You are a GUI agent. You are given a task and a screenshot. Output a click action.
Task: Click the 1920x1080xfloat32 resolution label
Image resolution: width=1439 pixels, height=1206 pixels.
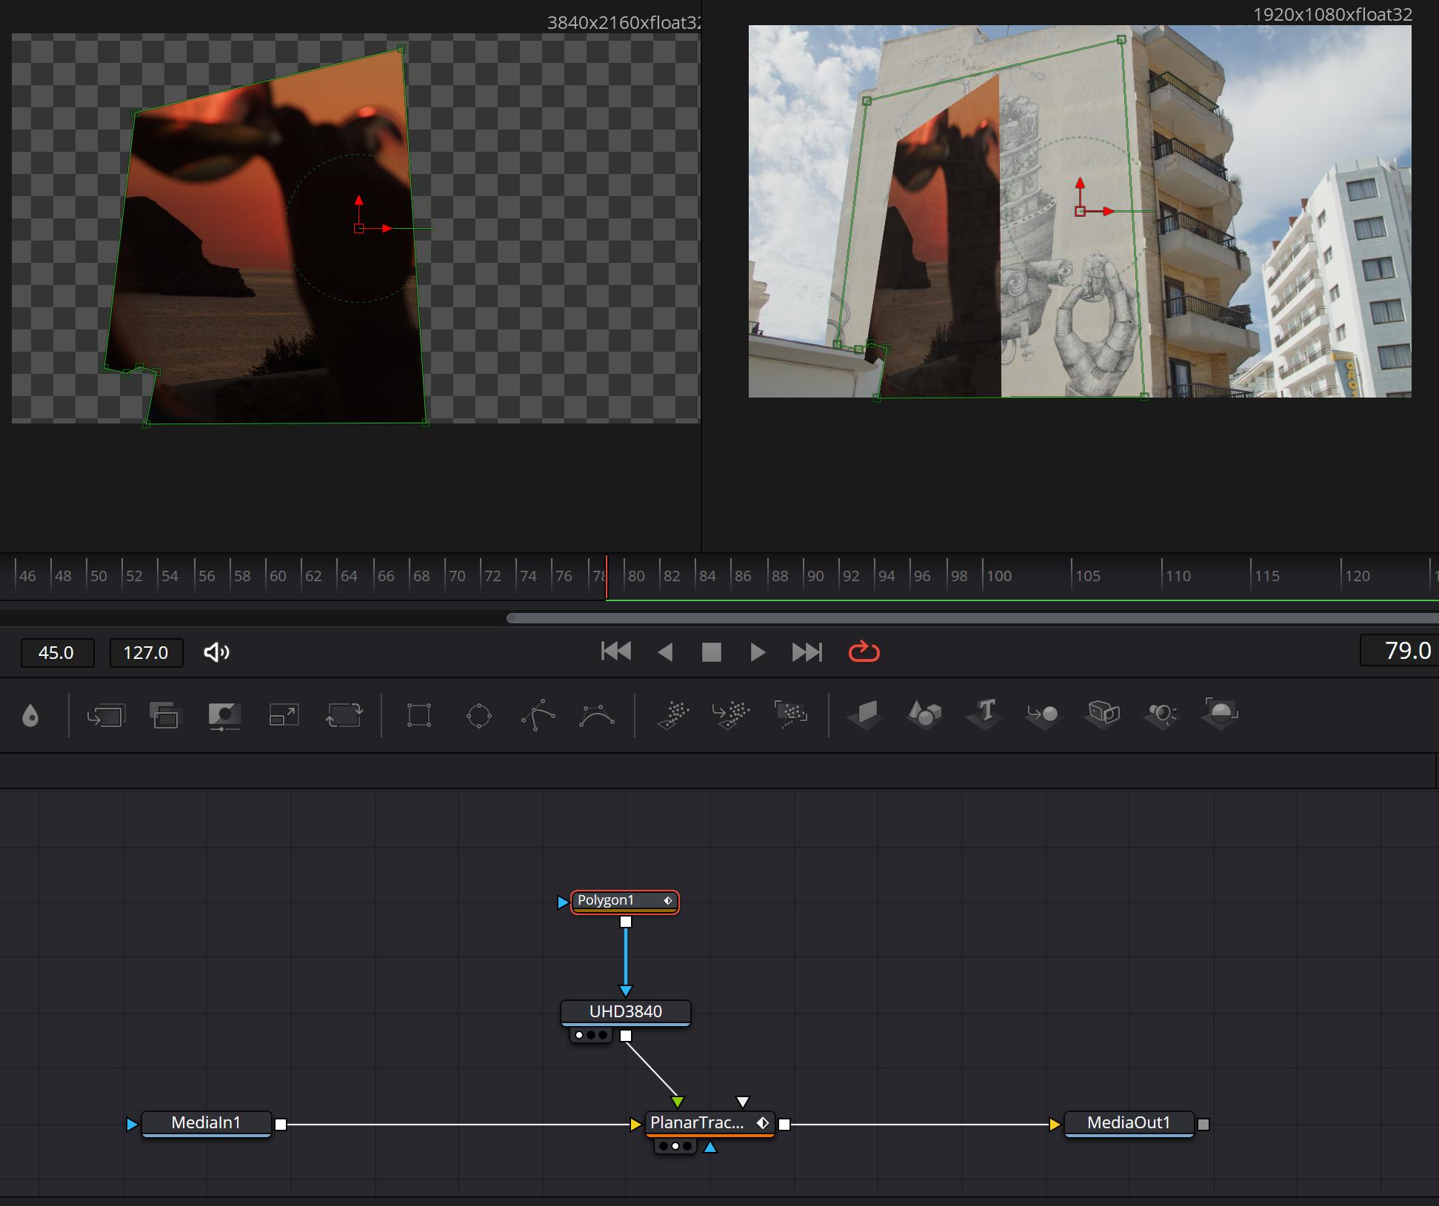click(1332, 14)
